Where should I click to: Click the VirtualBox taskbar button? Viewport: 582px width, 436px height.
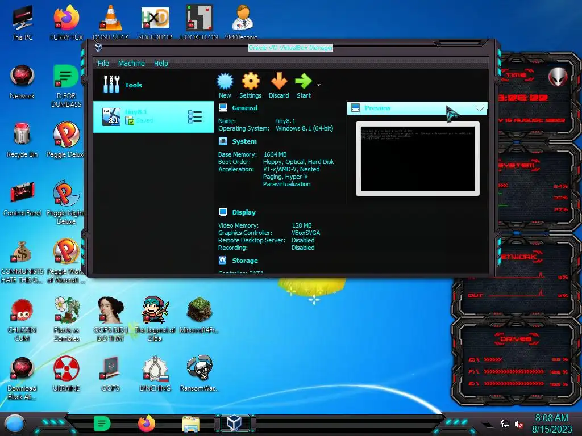[x=235, y=423]
